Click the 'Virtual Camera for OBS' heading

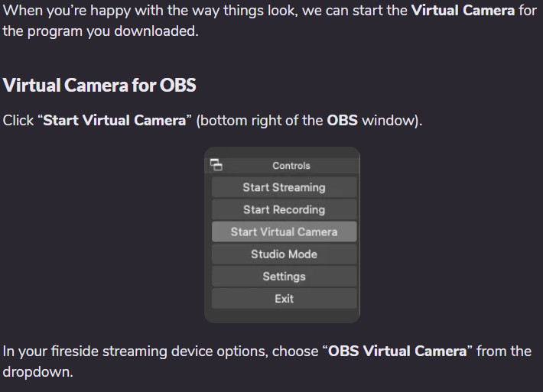(99, 85)
